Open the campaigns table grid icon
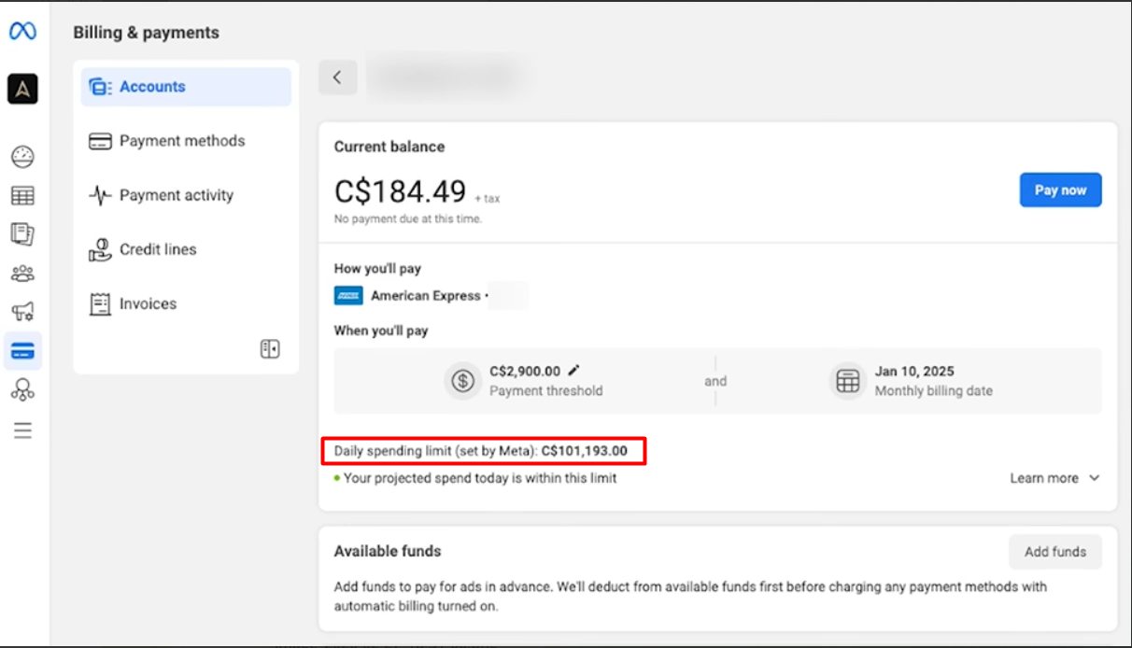Screen dimensions: 1132x648 22,195
